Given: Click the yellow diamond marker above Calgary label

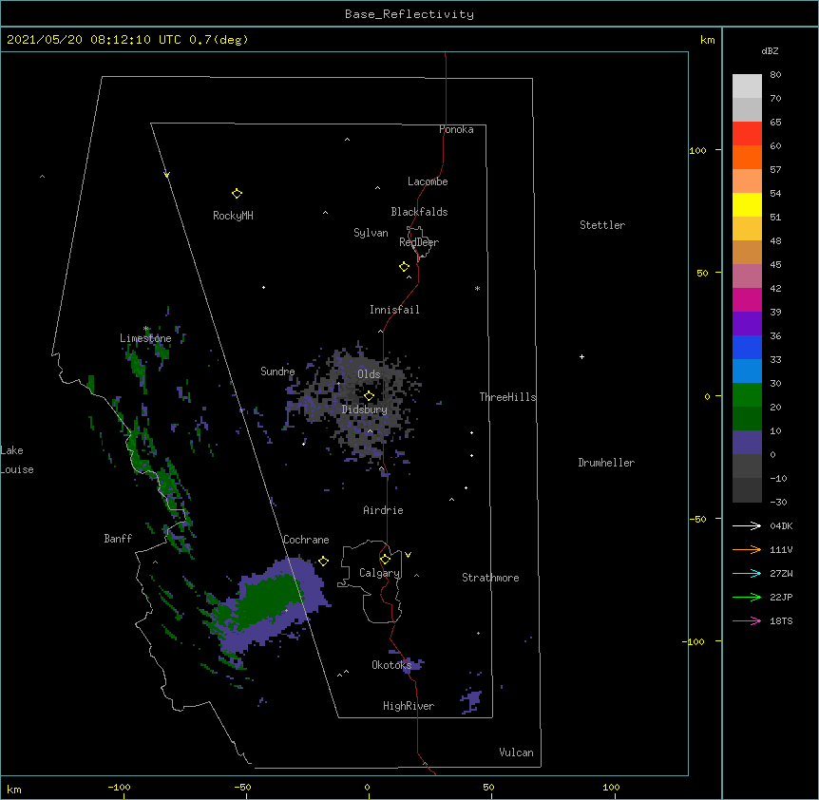Looking at the screenshot, I should (x=385, y=560).
